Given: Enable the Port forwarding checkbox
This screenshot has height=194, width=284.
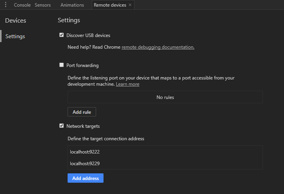Looking at the screenshot, I should point(62,65).
